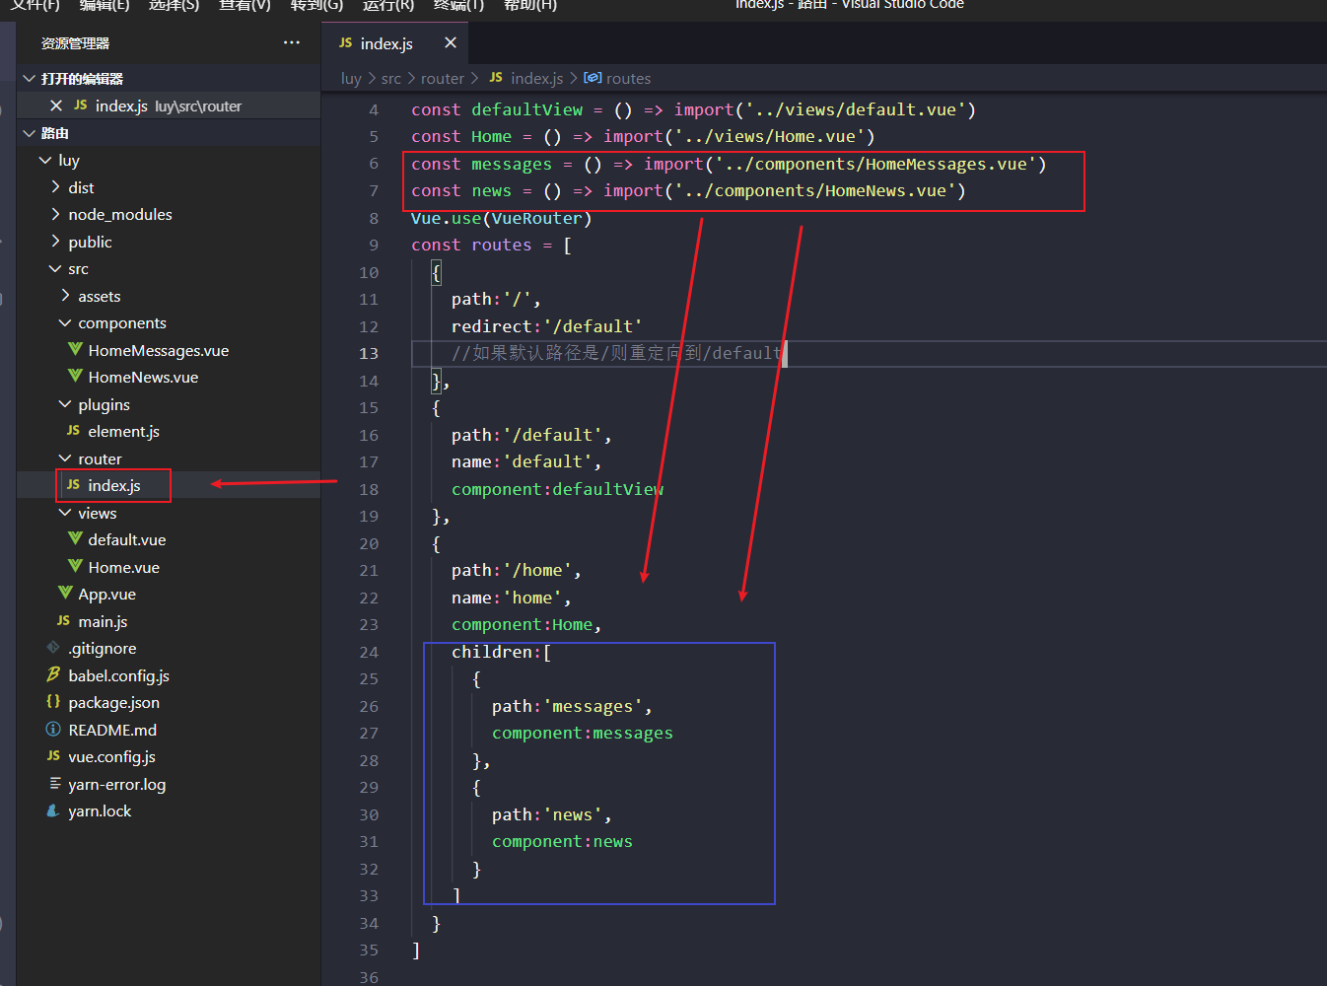The height and width of the screenshot is (986, 1327).
Task: Close index.js in the open editors list
Action: click(56, 106)
